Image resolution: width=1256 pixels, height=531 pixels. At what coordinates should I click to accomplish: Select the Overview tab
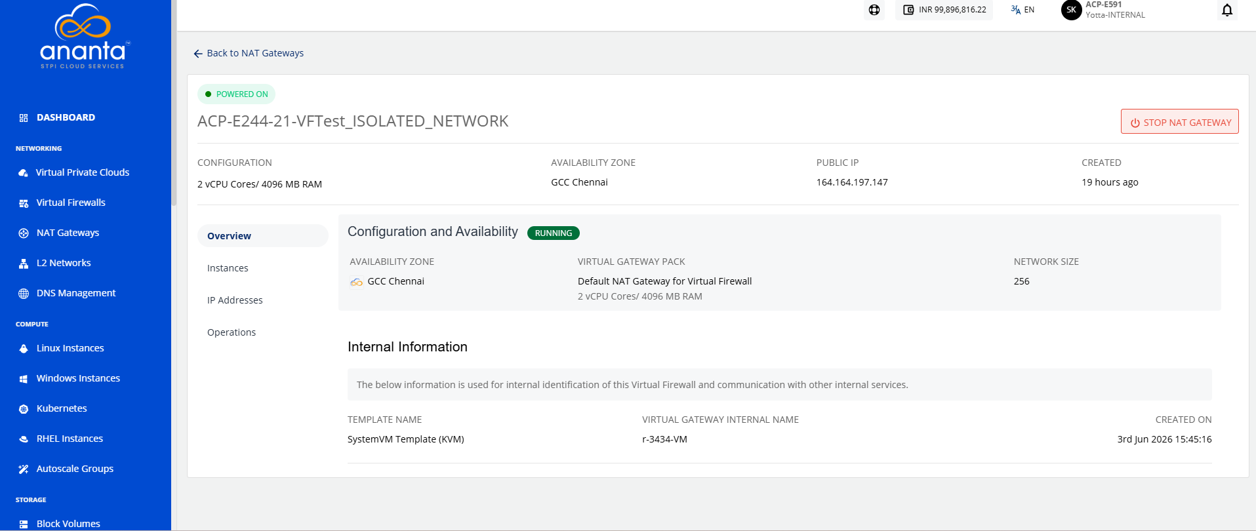click(262, 236)
